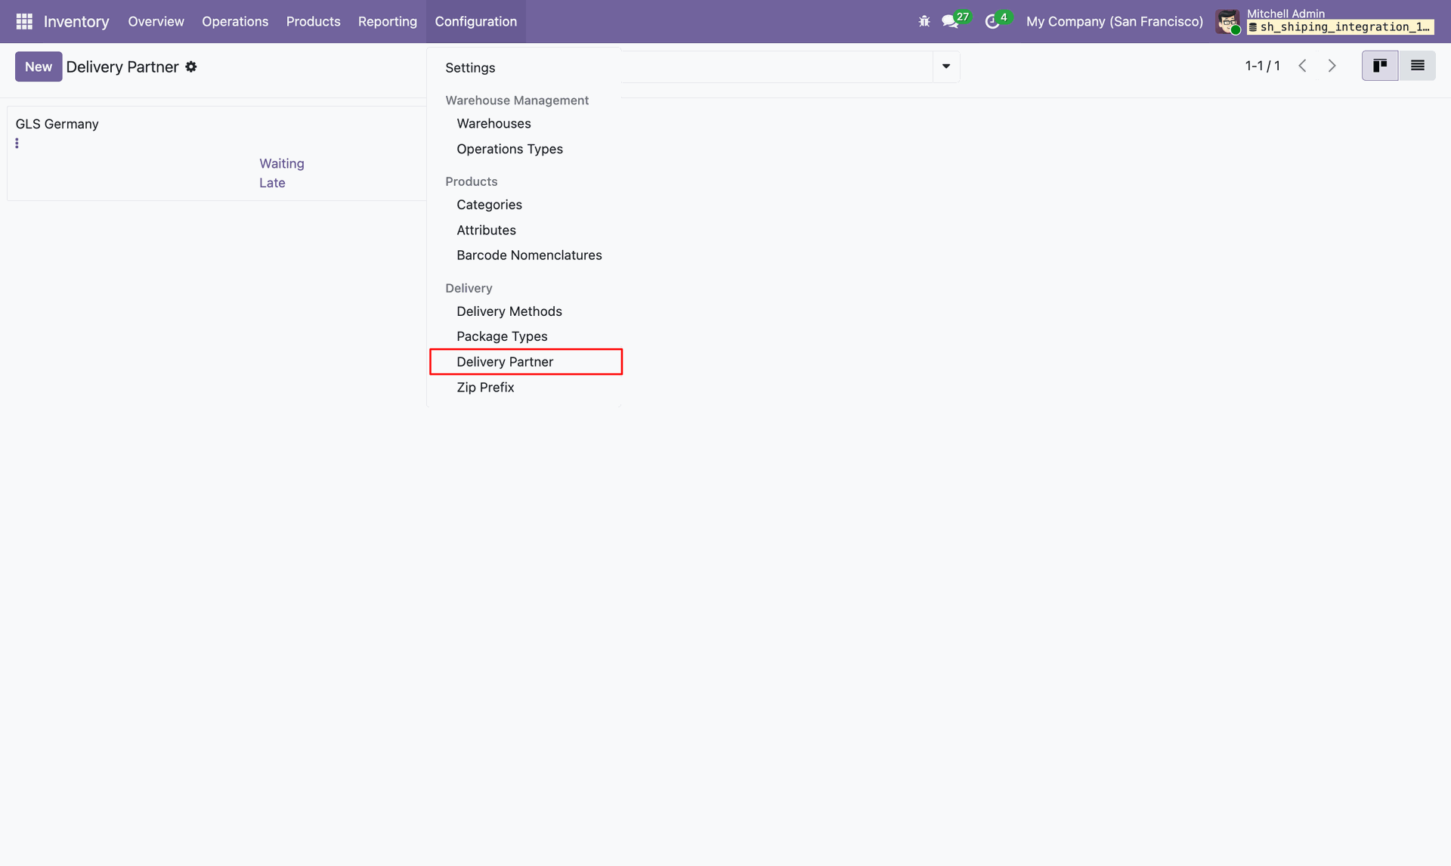Go to the previous records page
The height and width of the screenshot is (866, 1451).
click(x=1302, y=66)
